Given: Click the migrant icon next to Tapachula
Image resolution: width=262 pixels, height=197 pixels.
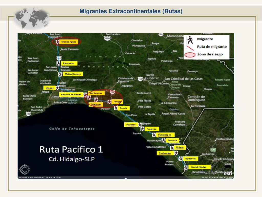Looking at the screenshot, I should [x=181, y=159].
